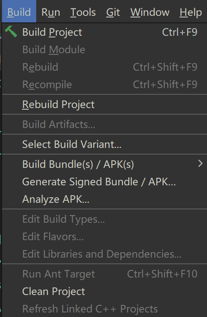Open the Tools menu
207x317 pixels.
[x=83, y=12]
